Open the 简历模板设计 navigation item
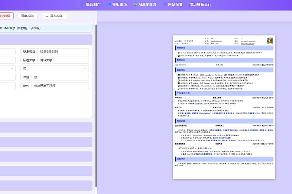 pyautogui.click(x=200, y=4)
